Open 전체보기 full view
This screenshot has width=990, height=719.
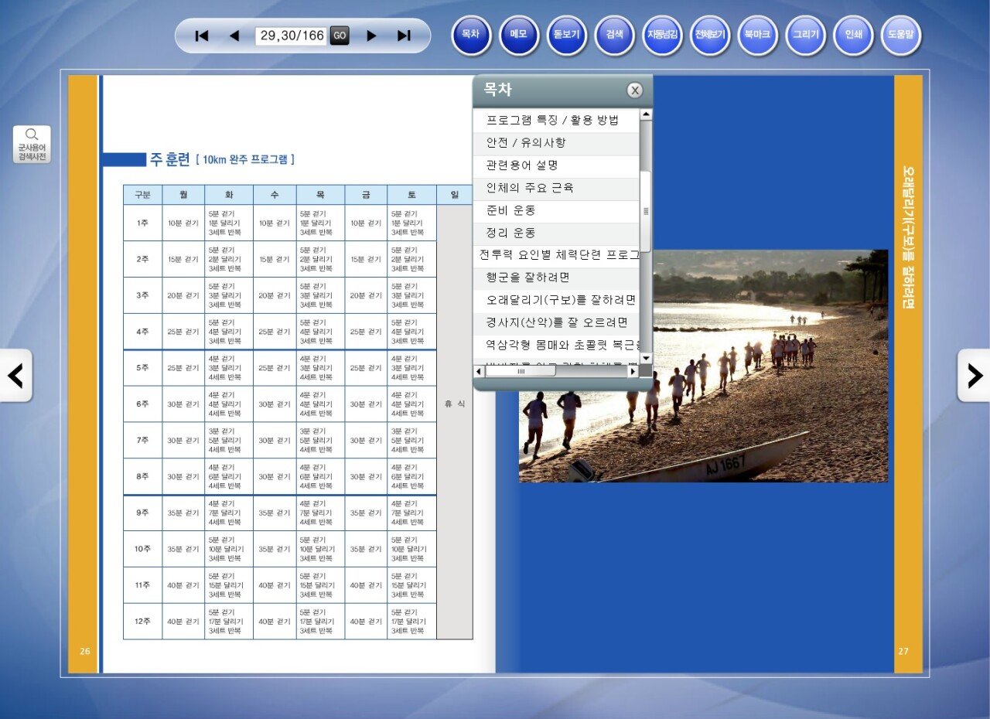[x=710, y=36]
